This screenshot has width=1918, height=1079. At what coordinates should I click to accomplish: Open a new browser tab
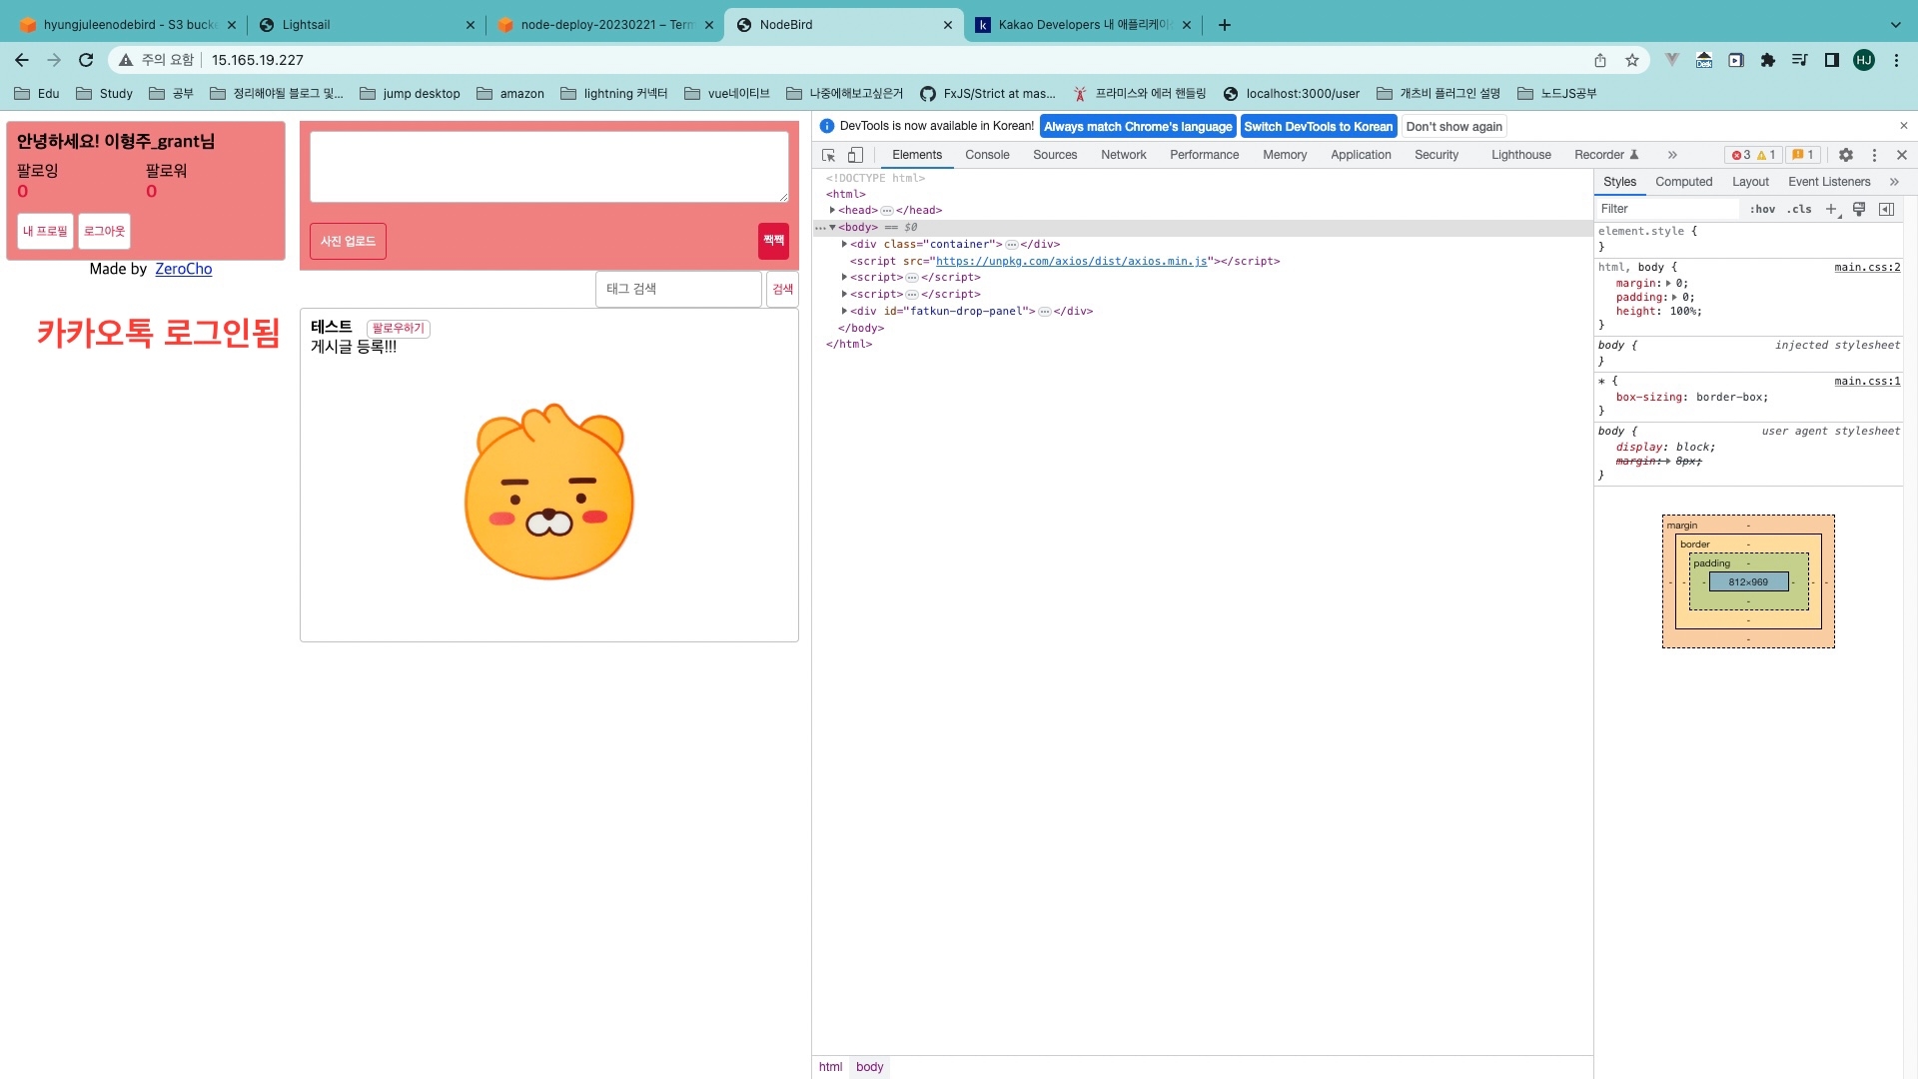[1225, 25]
